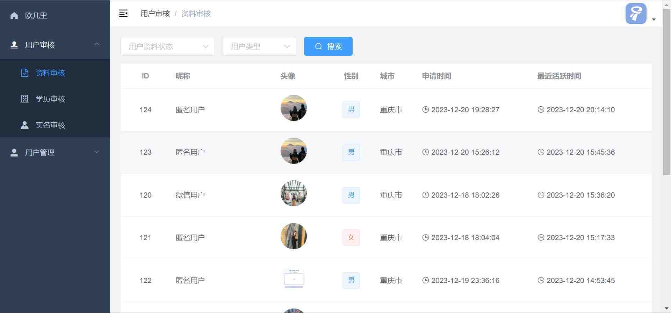Collapse the 用户审核 menu chevron

(97, 44)
